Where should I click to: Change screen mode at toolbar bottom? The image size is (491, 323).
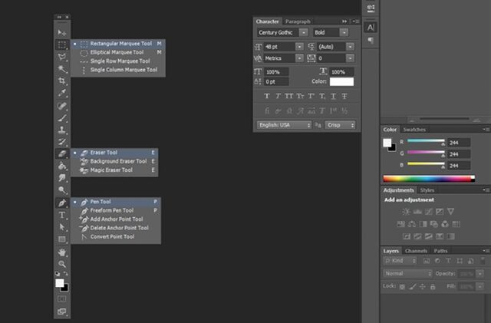[x=62, y=311]
